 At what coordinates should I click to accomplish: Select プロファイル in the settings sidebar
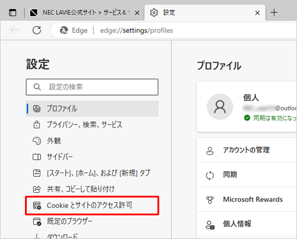(x=92, y=109)
